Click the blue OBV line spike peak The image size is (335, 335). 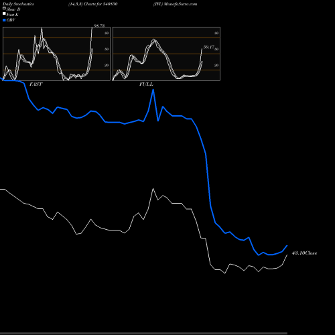point(153,90)
